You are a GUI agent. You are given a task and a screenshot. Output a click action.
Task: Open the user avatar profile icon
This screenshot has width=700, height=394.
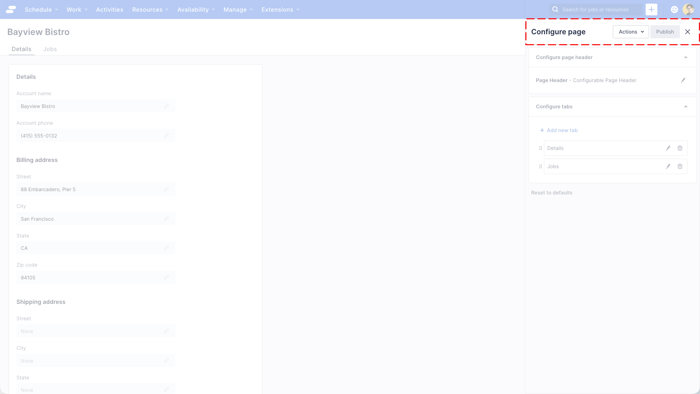point(689,9)
